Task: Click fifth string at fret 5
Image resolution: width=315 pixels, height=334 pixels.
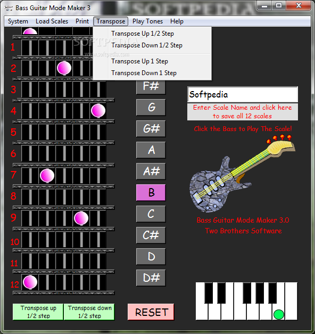Action: pyautogui.click(x=98, y=133)
